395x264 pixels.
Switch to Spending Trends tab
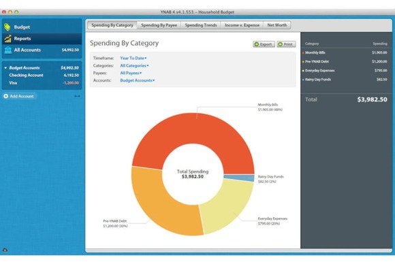(201, 25)
